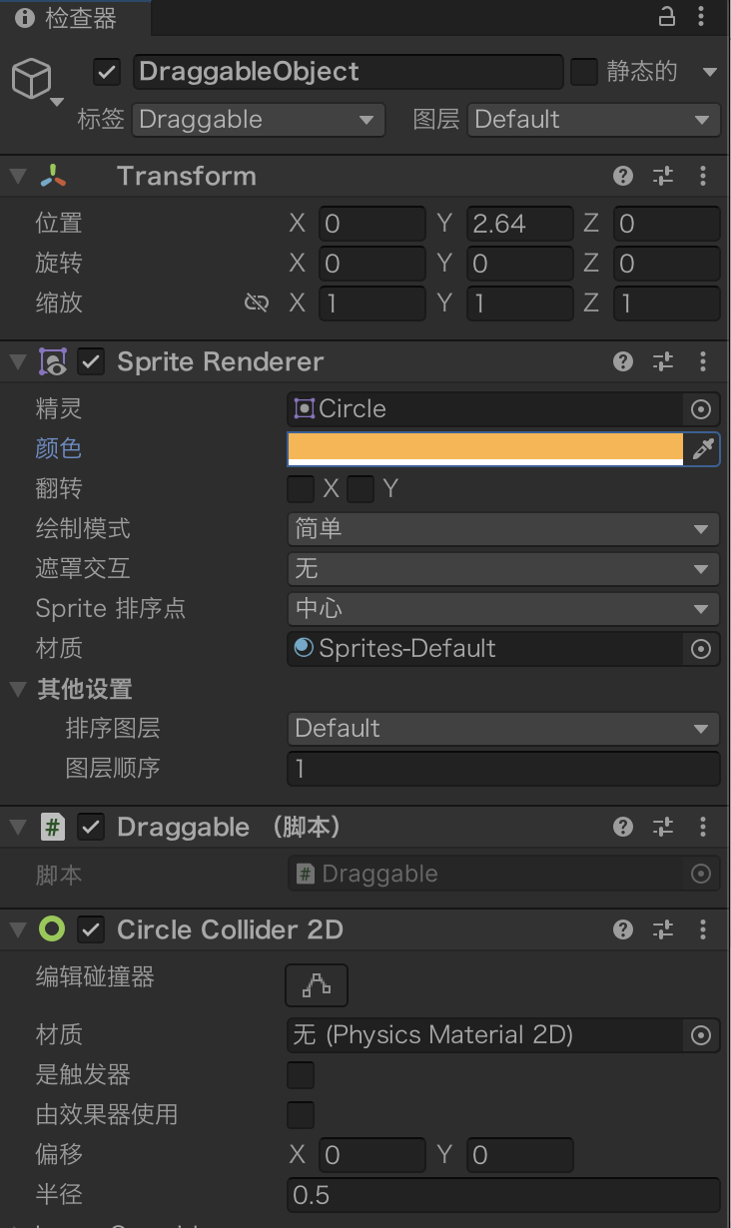Image resolution: width=731 pixels, height=1228 pixels.
Task: Toggle DraggableObject active checkbox
Action: [107, 72]
